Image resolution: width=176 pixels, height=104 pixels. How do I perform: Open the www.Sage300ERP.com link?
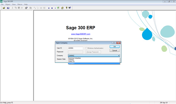click(x=81, y=34)
